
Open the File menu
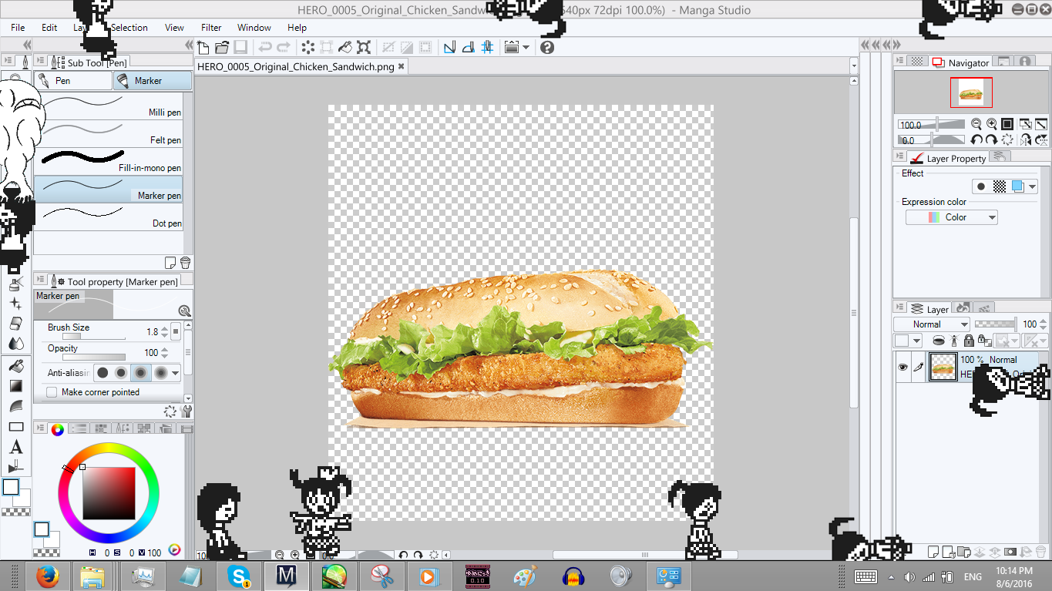click(x=18, y=28)
